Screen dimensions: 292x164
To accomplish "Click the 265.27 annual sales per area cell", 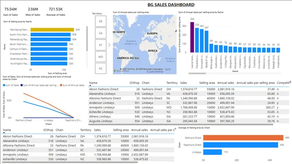I will (x=270, y=108).
